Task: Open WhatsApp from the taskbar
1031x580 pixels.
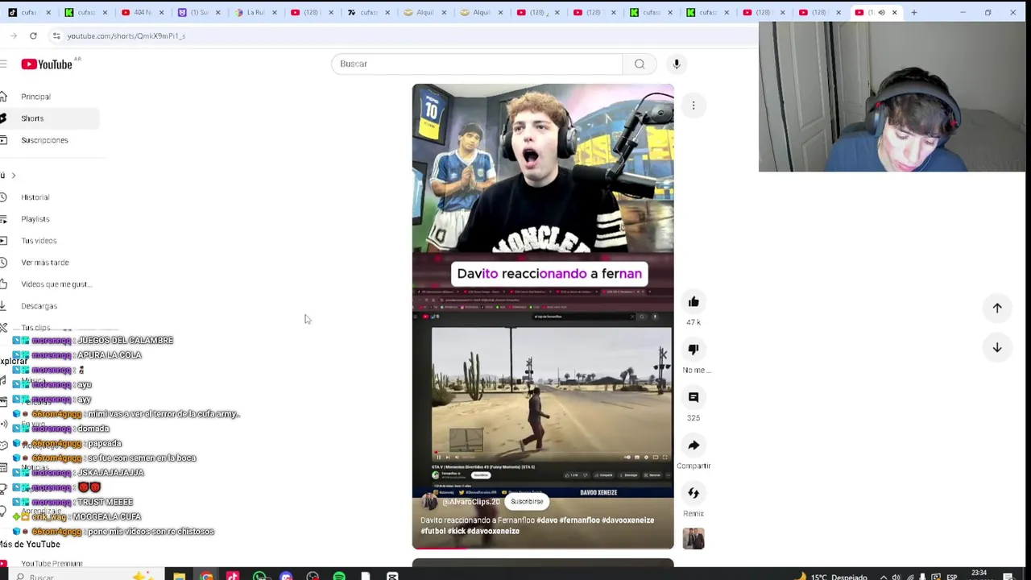Action: click(x=259, y=575)
